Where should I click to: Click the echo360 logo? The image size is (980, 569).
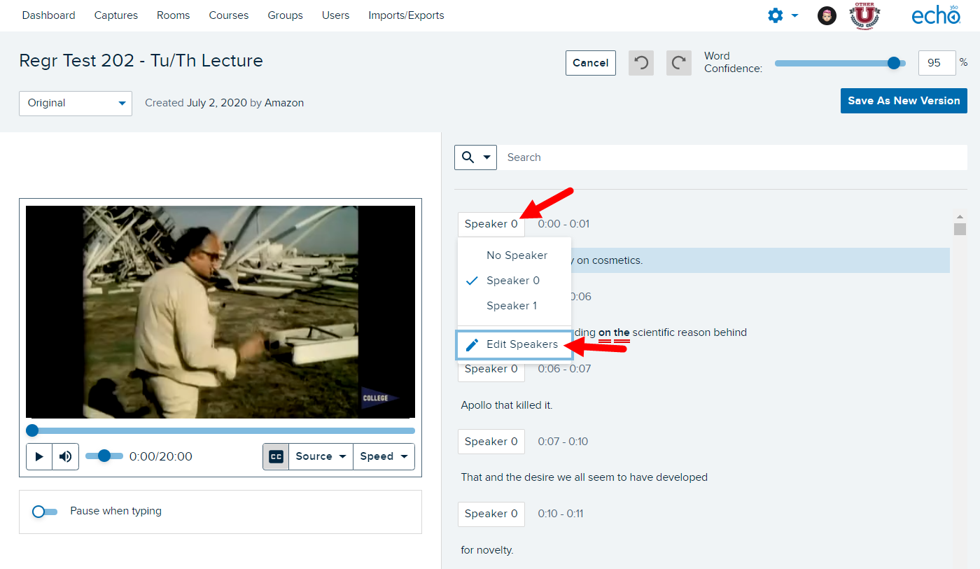935,15
